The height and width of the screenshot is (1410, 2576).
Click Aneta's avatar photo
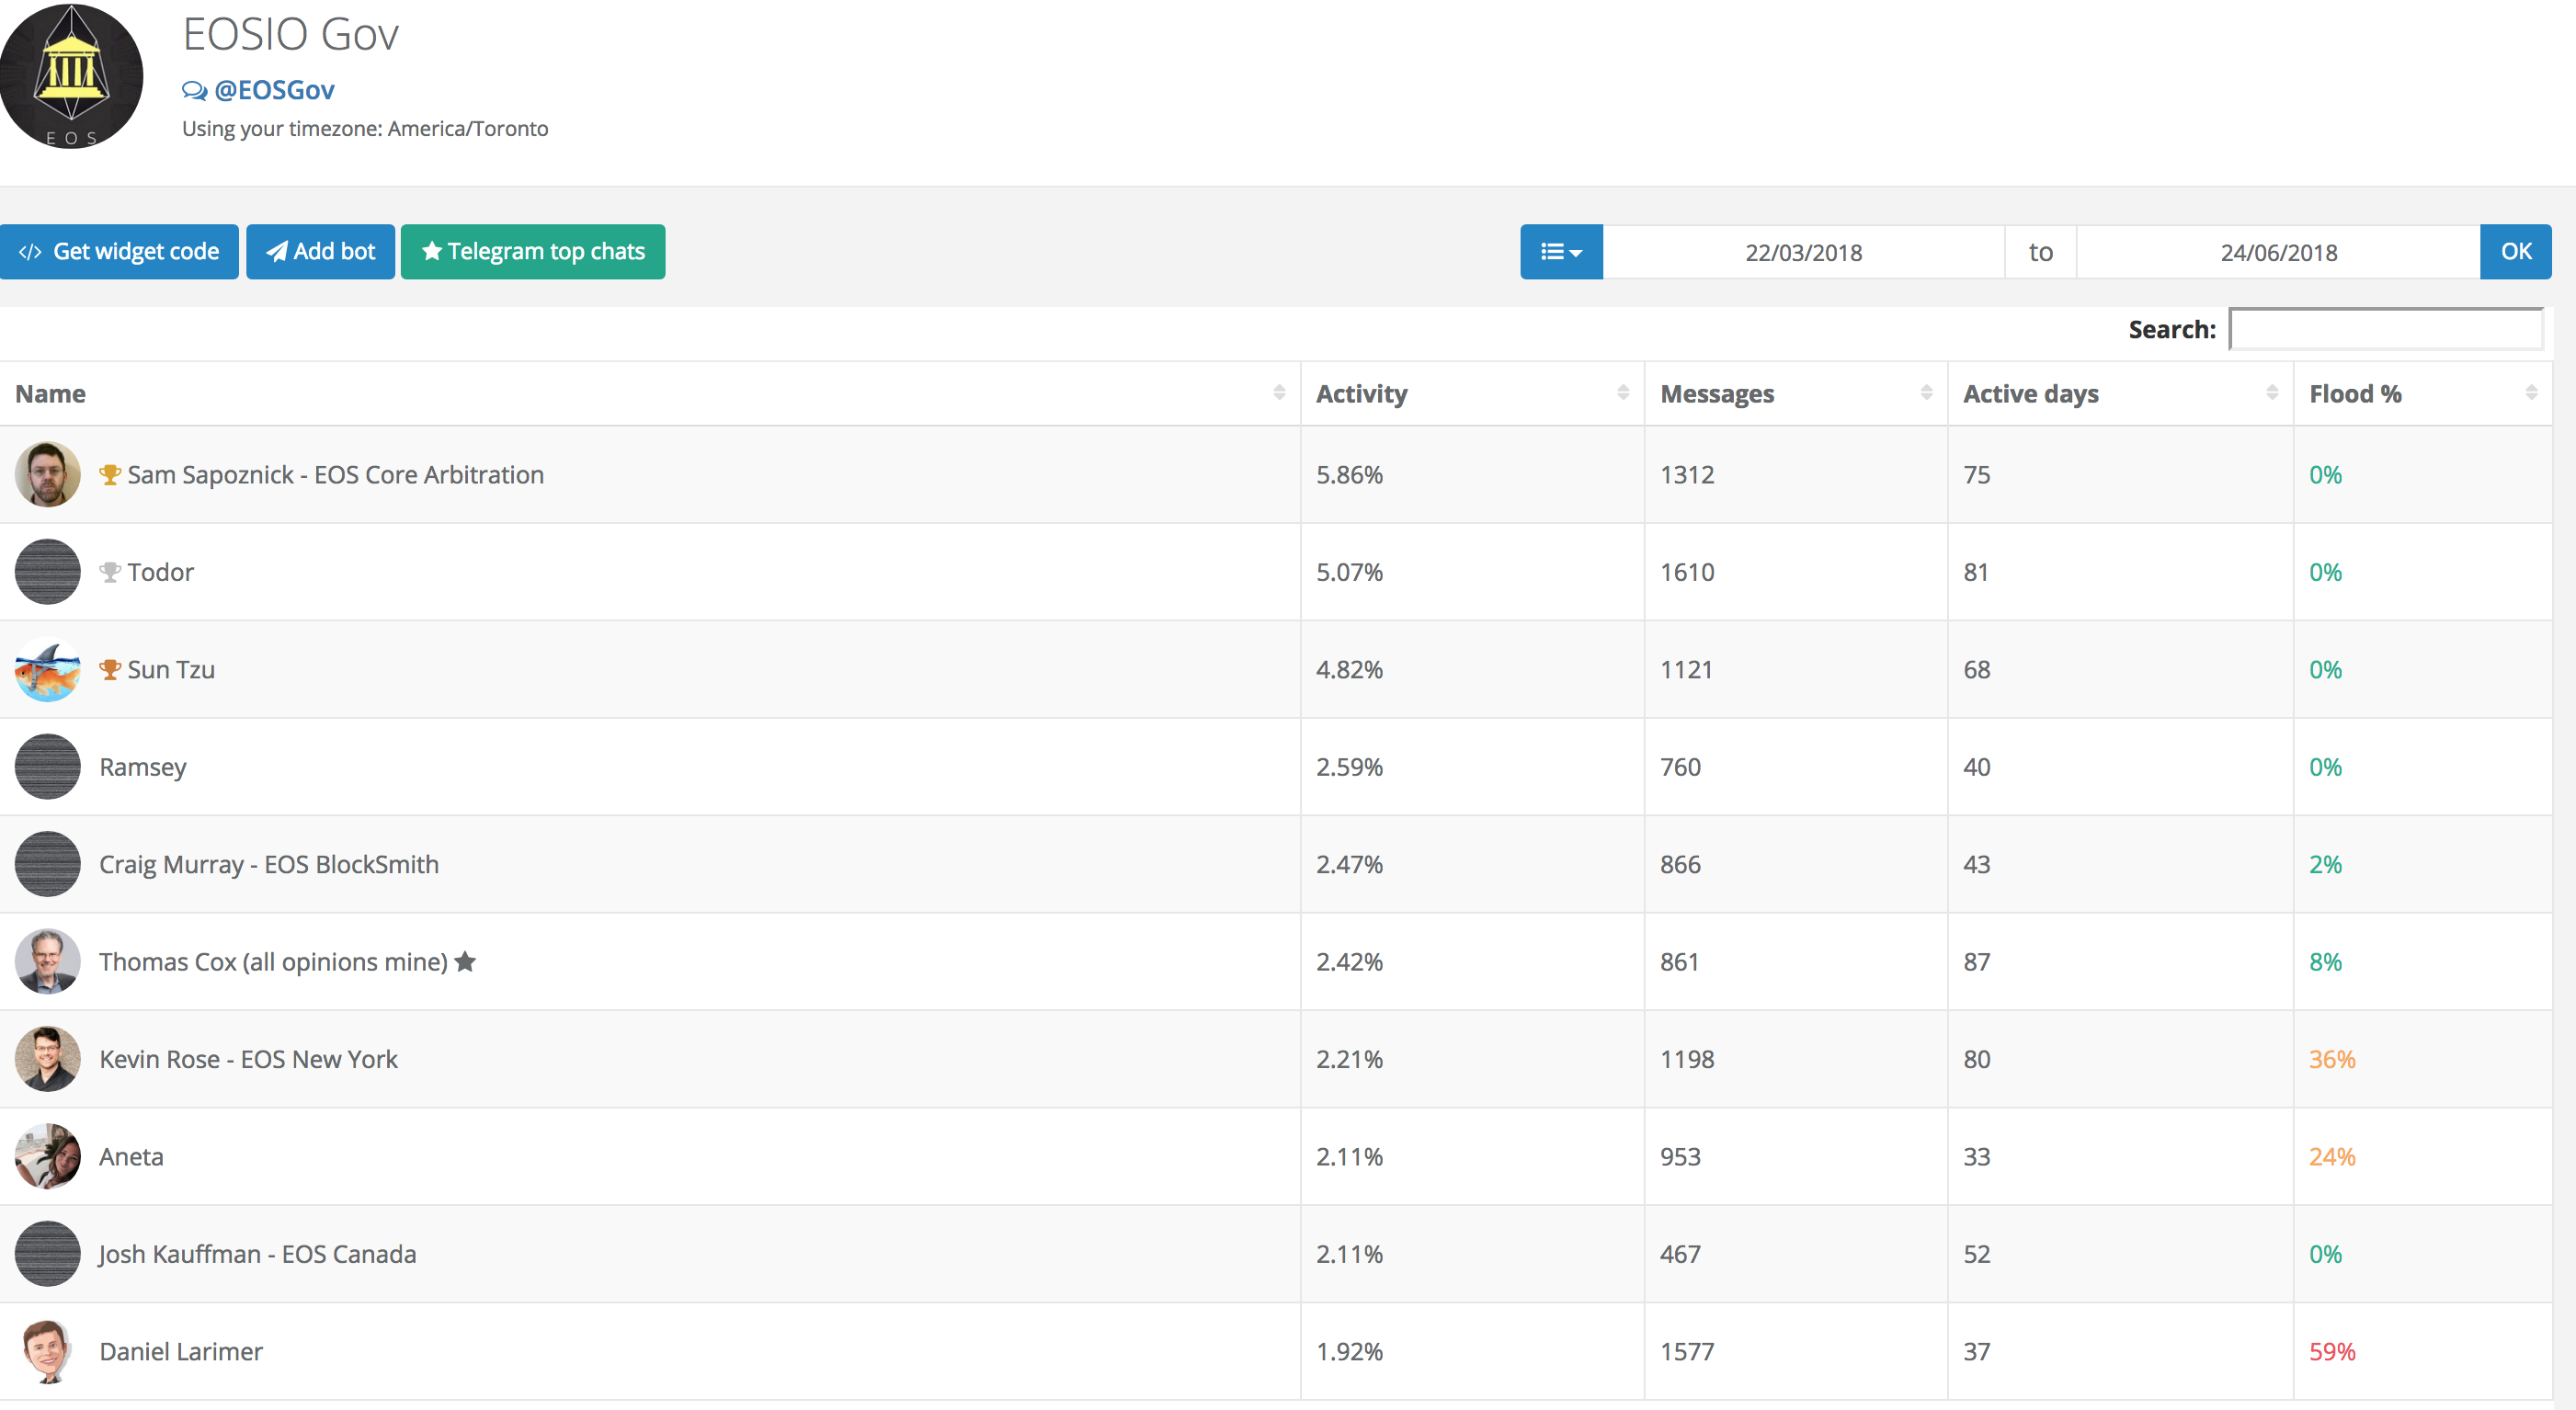[x=47, y=1156]
